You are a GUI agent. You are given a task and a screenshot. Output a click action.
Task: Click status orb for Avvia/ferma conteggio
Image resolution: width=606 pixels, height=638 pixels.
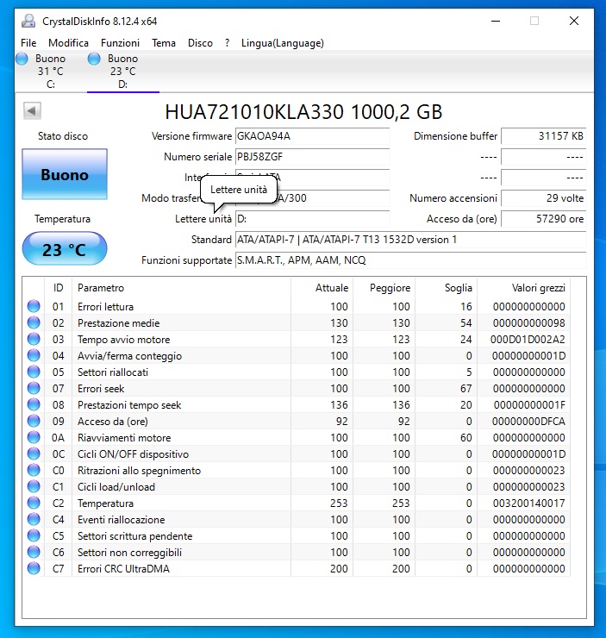[34, 355]
